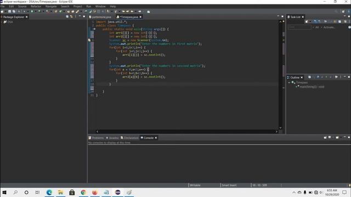Open the Debug configurations dropdown arrow

point(28,11)
